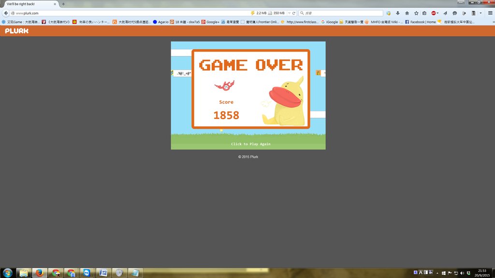The image size is (495, 278).
Task: Click the toolbar shield icon beside search box
Action: pos(388,13)
